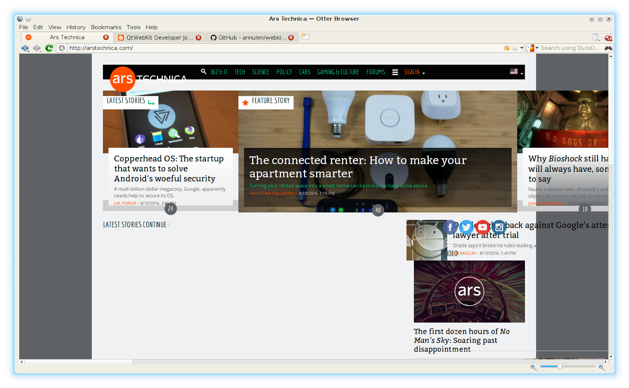This screenshot has width=629, height=388.
Task: Open the POLICY section
Action: (284, 72)
